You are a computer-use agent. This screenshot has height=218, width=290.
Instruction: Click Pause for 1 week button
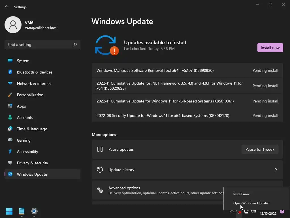[260, 149]
